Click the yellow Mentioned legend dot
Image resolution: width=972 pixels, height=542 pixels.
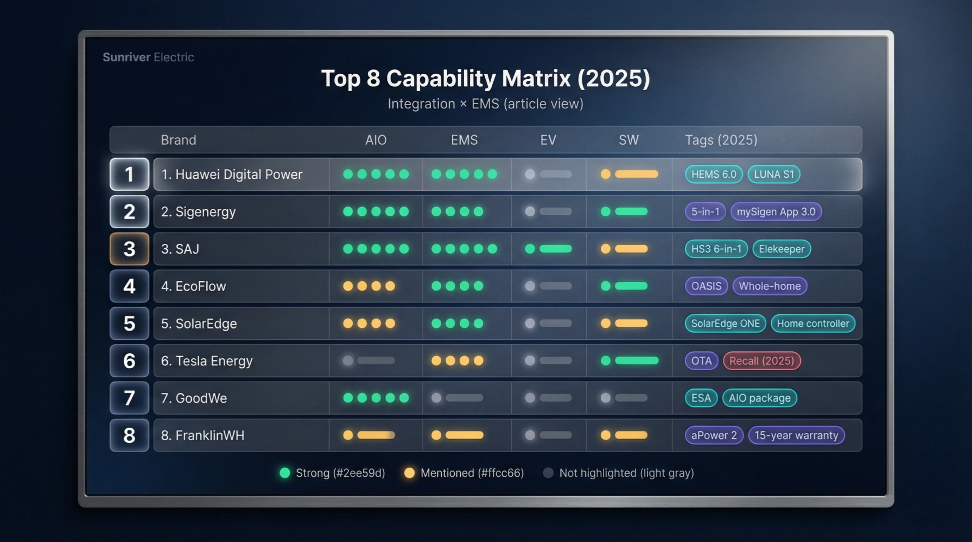pos(409,473)
